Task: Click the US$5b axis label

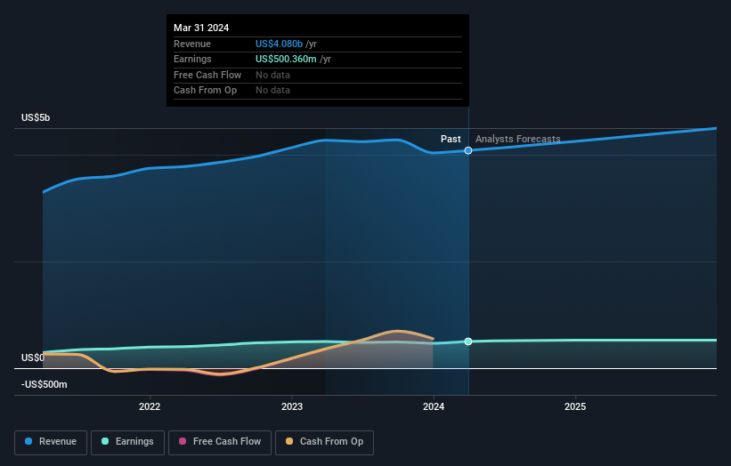Action: [x=36, y=117]
